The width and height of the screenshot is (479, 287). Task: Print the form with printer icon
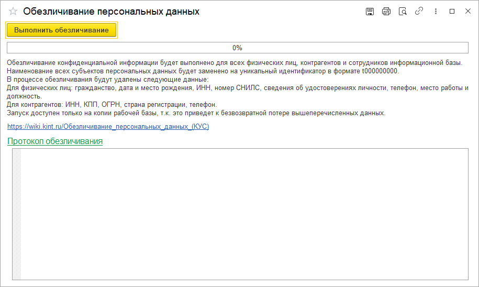(x=386, y=12)
